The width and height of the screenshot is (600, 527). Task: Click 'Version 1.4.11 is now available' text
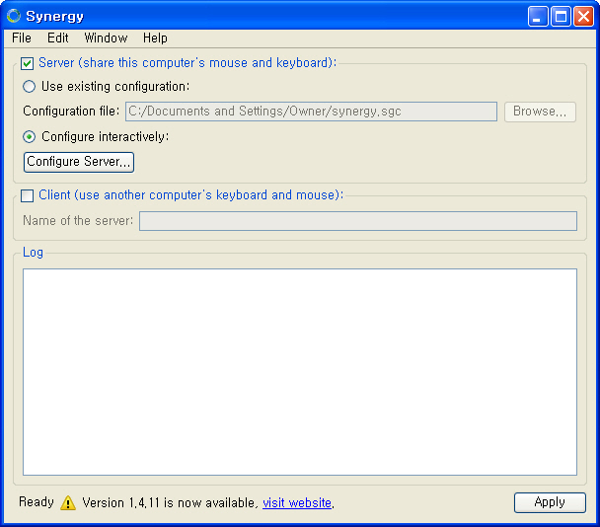click(169, 502)
